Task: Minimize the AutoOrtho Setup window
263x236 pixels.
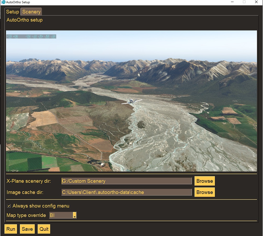Action: pyautogui.click(x=232, y=2)
